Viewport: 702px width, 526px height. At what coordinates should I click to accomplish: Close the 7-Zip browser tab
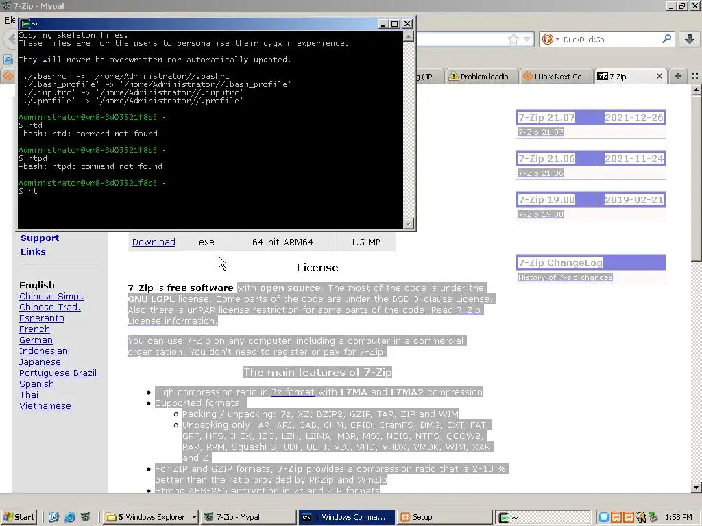[659, 77]
